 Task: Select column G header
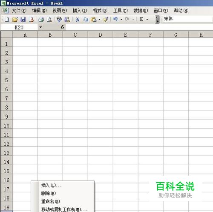(x=176, y=35)
